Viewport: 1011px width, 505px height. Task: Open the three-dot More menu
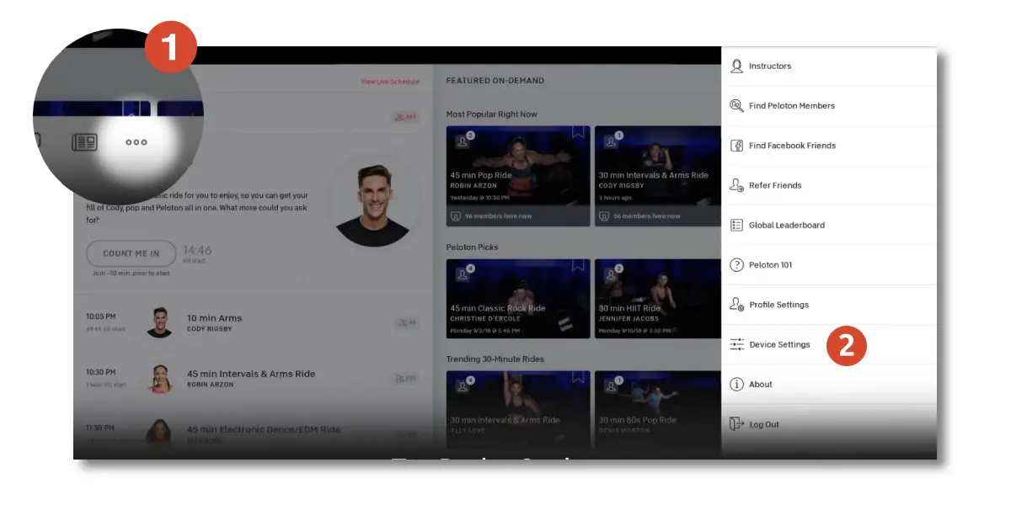(x=136, y=142)
